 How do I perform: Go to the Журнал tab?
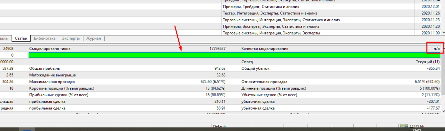click(93, 39)
